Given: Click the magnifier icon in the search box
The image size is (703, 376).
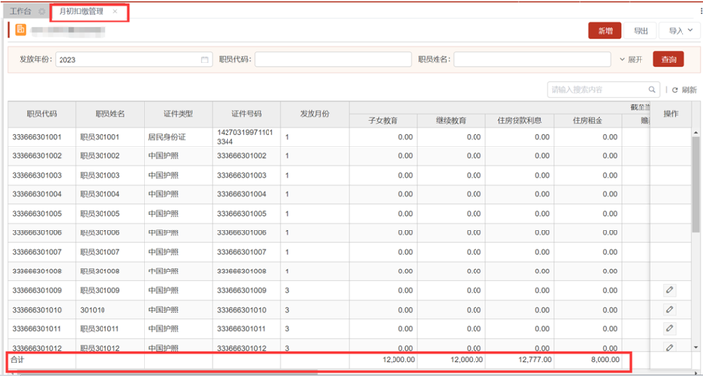Looking at the screenshot, I should pos(652,89).
